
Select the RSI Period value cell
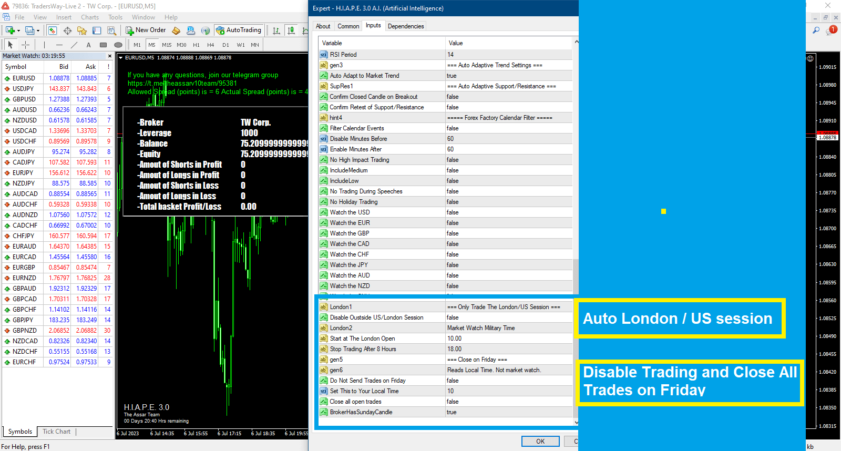(508, 55)
